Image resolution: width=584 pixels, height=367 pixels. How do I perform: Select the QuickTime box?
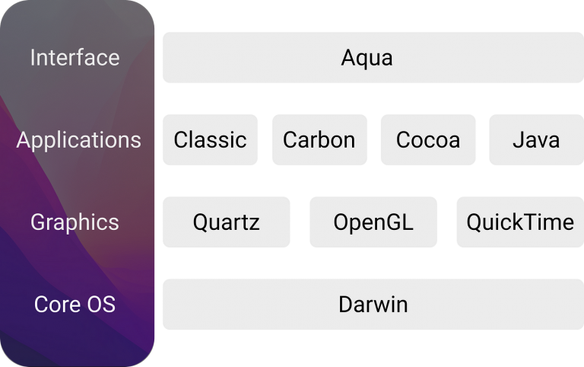click(520, 222)
